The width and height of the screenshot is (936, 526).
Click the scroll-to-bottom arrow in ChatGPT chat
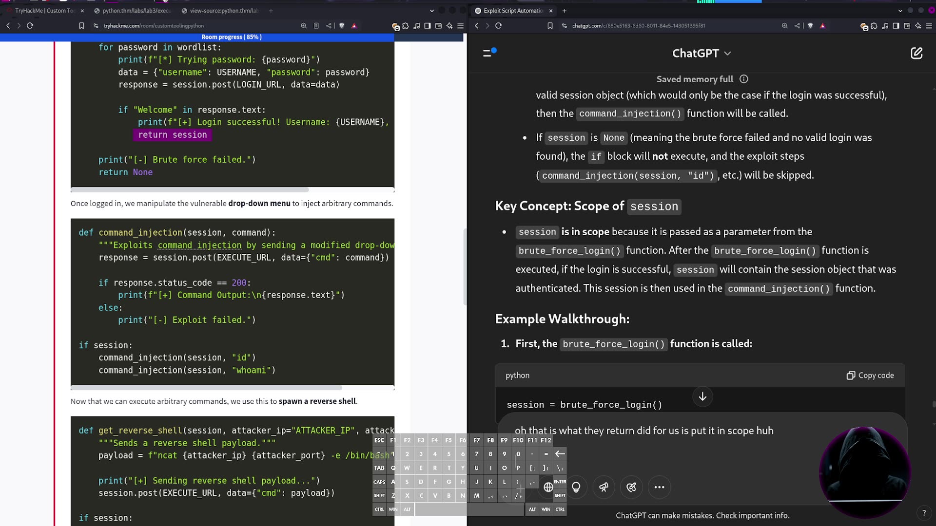pos(702,396)
